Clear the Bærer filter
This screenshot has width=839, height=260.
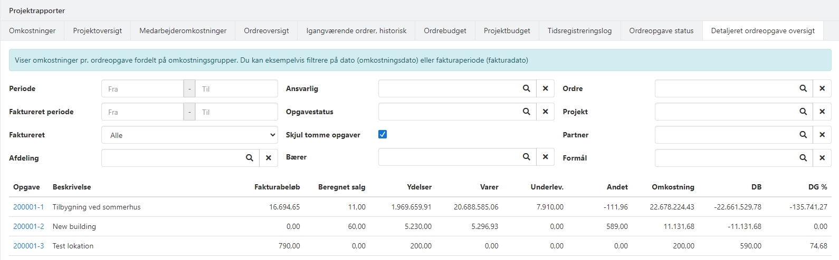545,157
